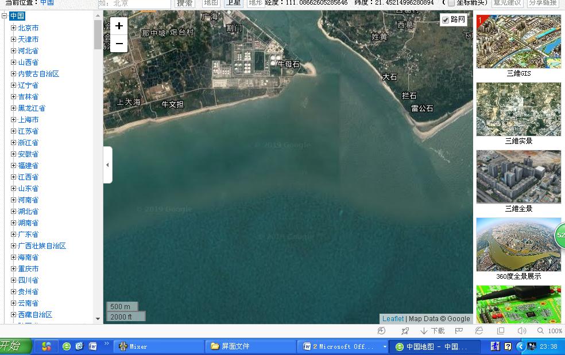Toggle the 路网 road network checkbox
The width and height of the screenshot is (565, 355).
tap(446, 20)
